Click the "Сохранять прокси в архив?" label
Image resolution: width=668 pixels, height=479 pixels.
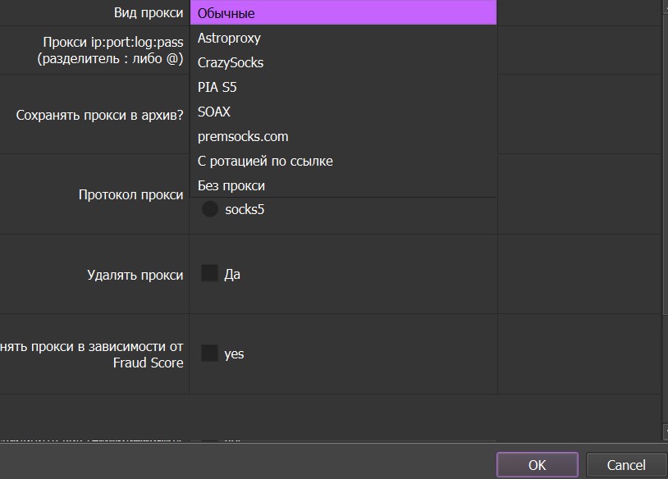pyautogui.click(x=99, y=116)
